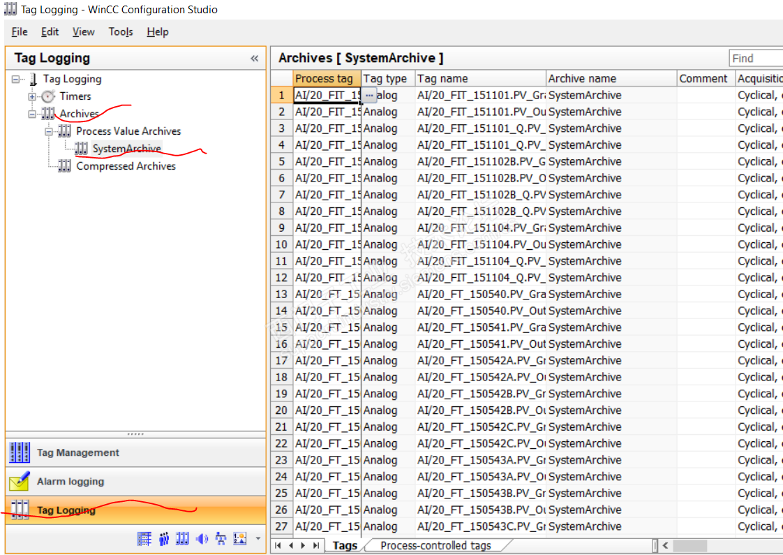The width and height of the screenshot is (783, 555).
Task: Click the Tag type column header
Action: coord(387,78)
